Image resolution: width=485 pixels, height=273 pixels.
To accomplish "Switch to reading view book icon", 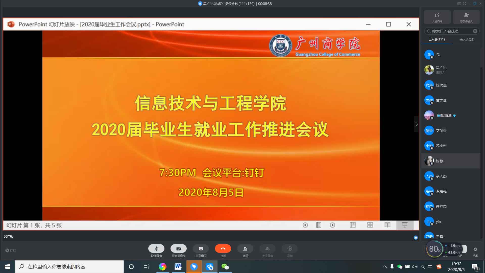I will (x=387, y=225).
